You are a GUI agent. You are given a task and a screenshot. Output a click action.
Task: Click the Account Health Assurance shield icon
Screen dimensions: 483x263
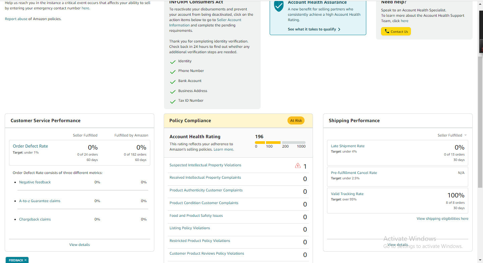point(279,6)
